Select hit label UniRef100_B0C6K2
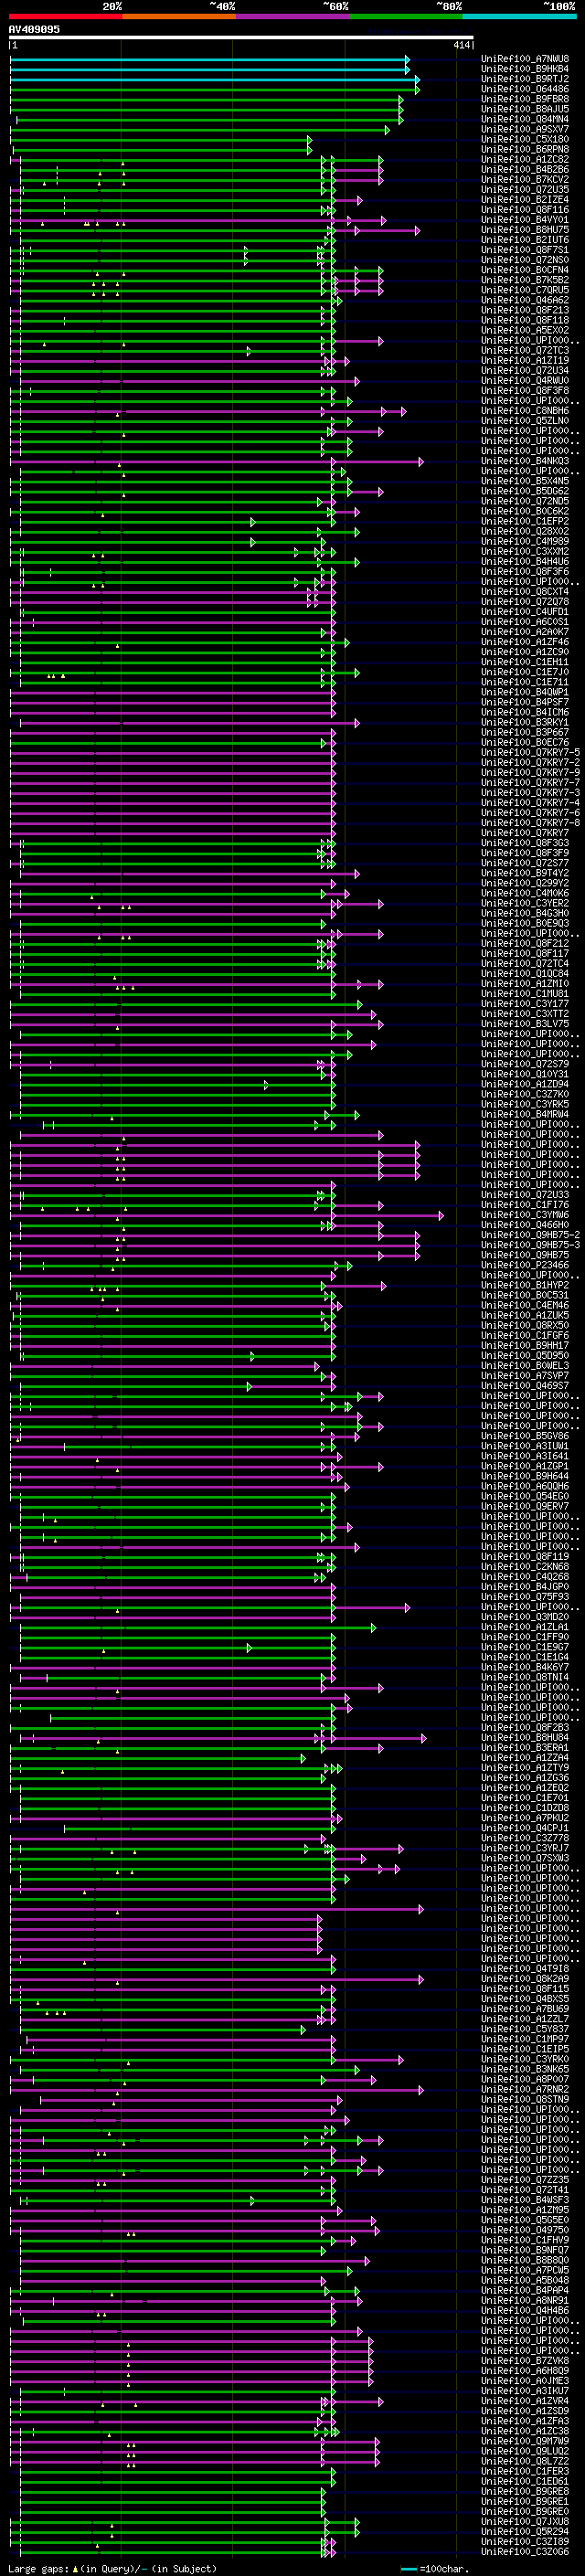The image size is (585, 2576). point(524,511)
